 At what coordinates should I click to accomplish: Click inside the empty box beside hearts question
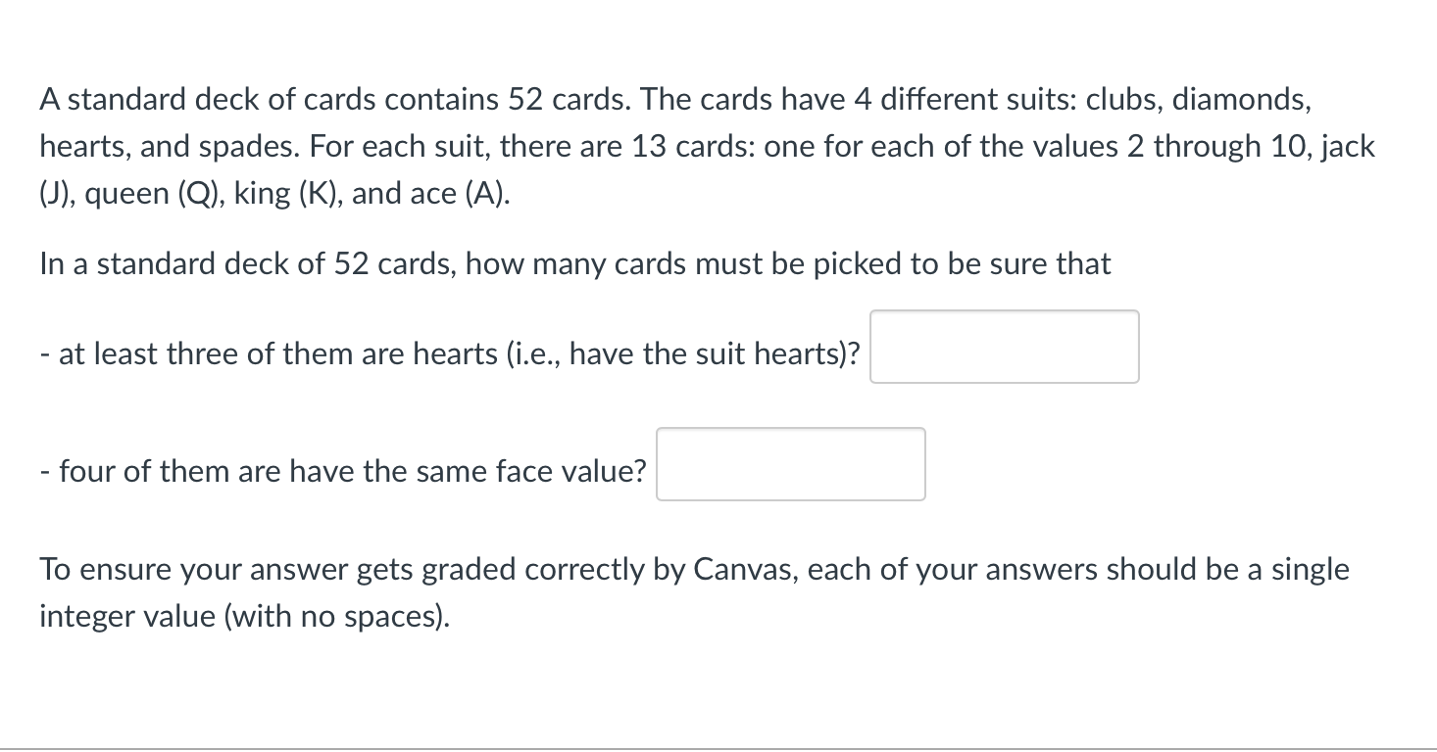pos(1004,347)
